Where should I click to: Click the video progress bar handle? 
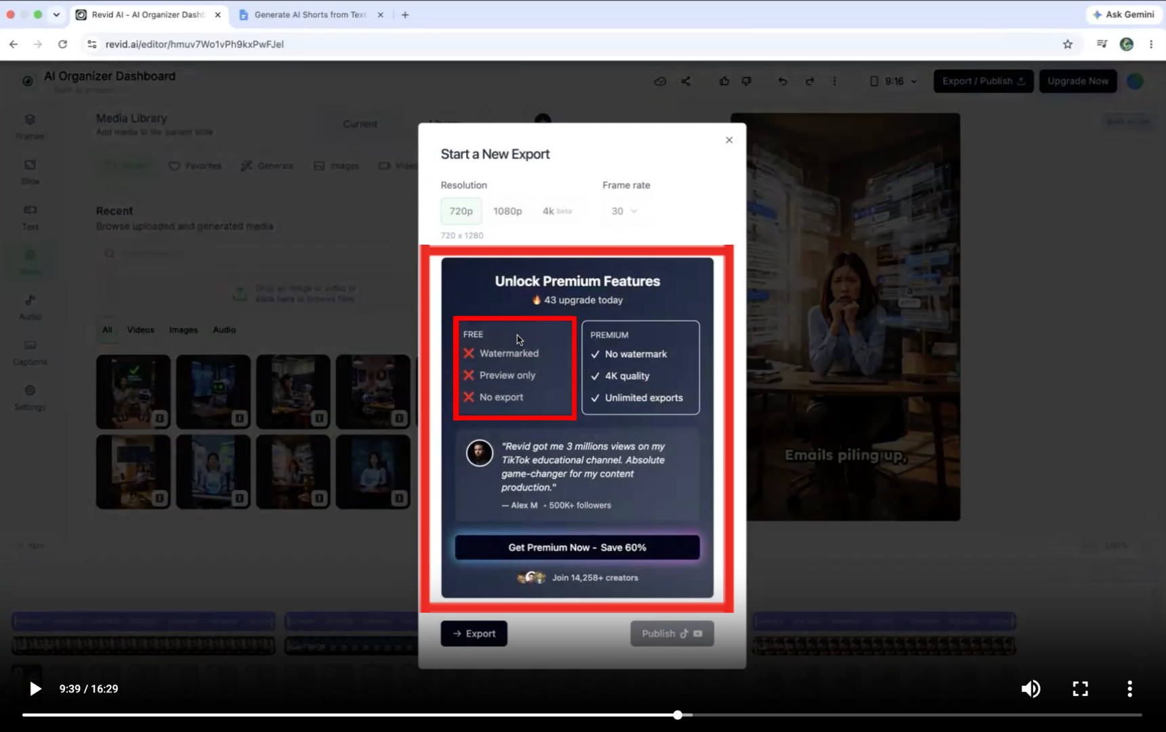coord(678,714)
